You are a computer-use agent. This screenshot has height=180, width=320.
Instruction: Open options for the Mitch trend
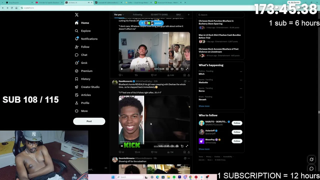click(x=241, y=71)
